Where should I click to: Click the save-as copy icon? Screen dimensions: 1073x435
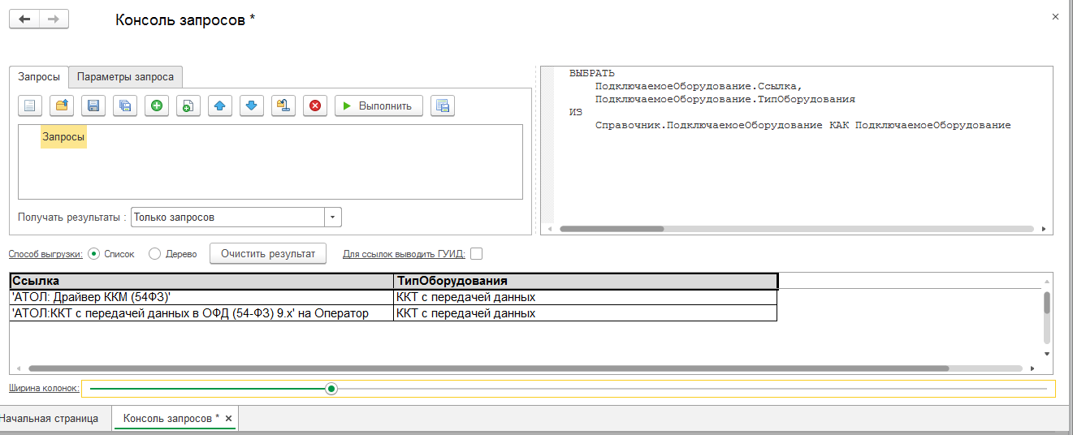(125, 106)
